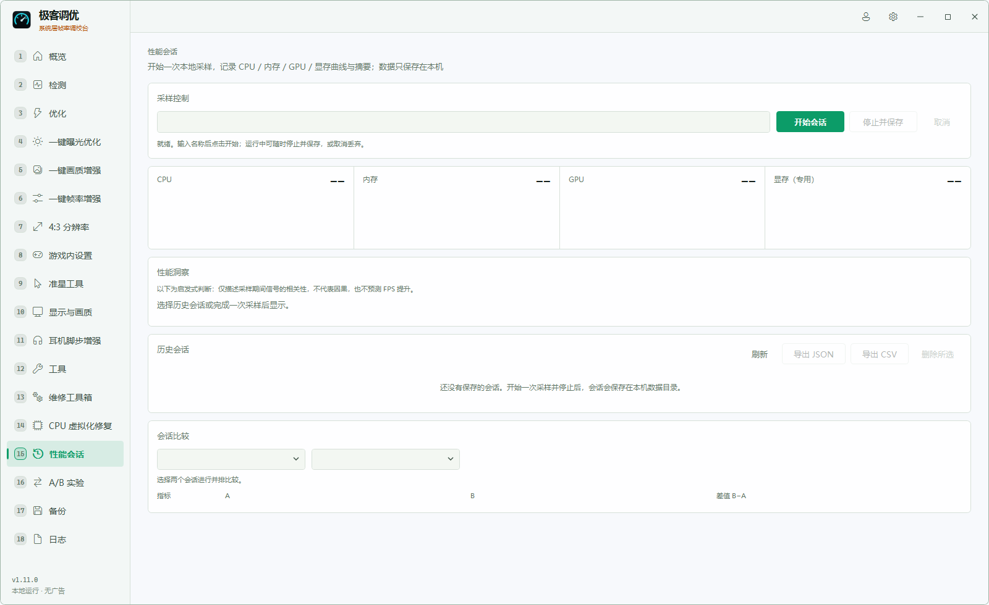Image resolution: width=989 pixels, height=605 pixels.
Task: Select the 显示与画质 monitor icon
Action: pyautogui.click(x=38, y=312)
